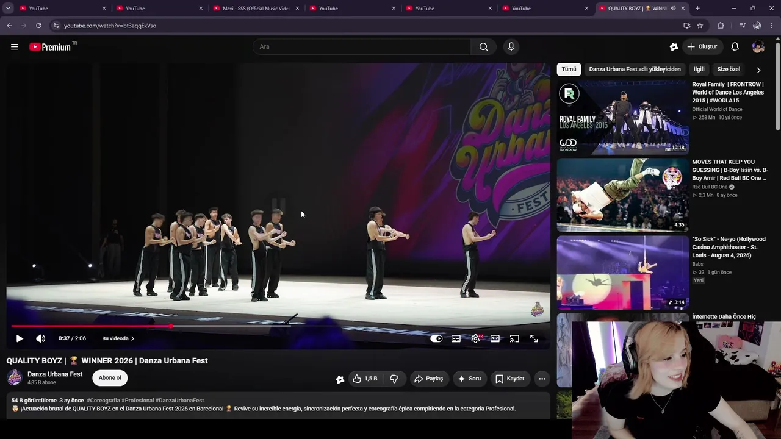This screenshot has height=439, width=781.
Task: Mute the QUALITY BOYZ tab audio
Action: click(673, 9)
